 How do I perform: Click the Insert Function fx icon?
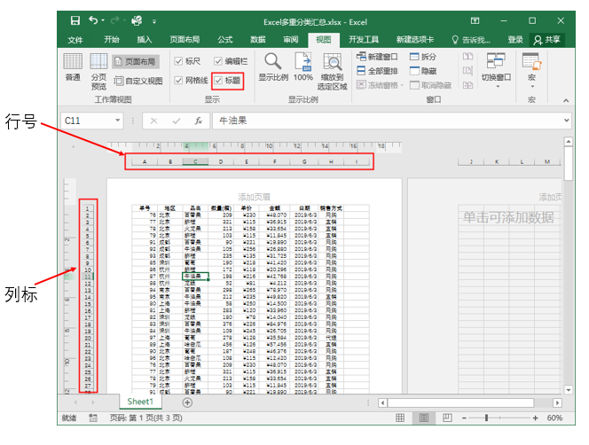click(199, 121)
